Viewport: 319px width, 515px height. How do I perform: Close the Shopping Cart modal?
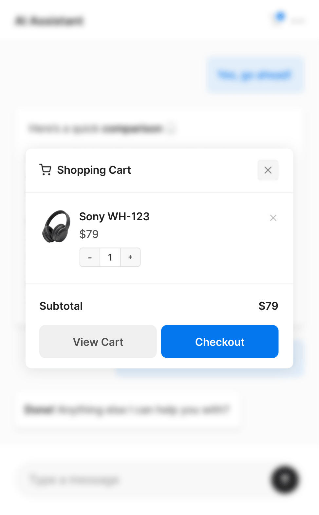[x=268, y=170]
